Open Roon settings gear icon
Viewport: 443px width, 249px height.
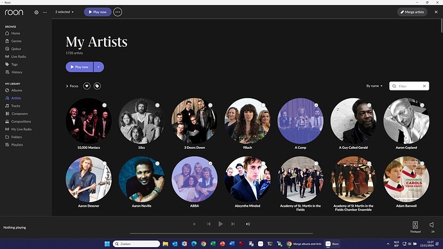pyautogui.click(x=36, y=12)
